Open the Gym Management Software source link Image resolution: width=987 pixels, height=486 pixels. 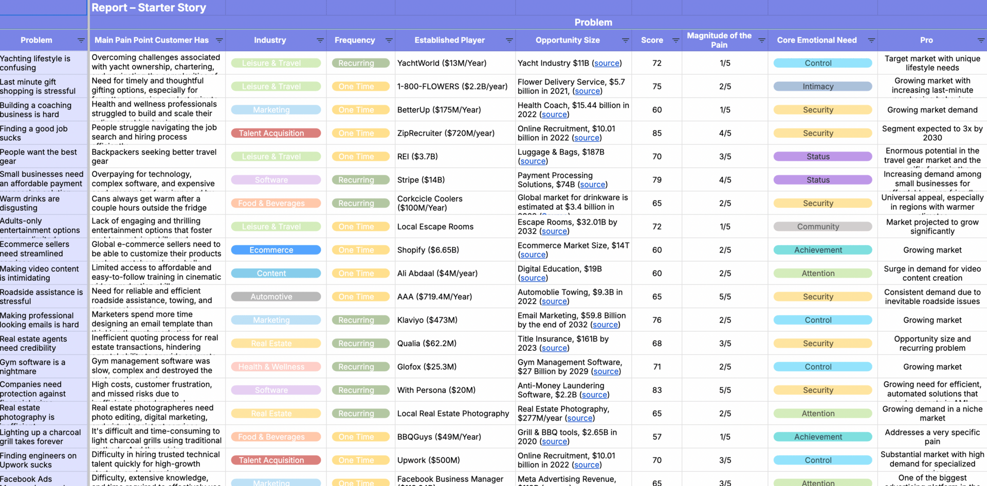606,371
